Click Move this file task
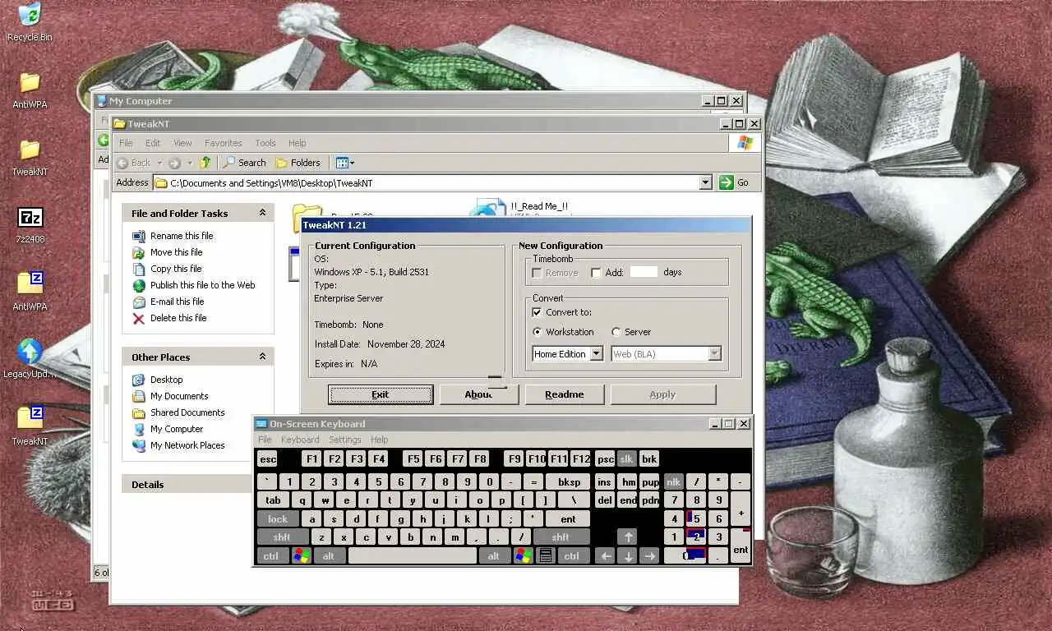The width and height of the screenshot is (1052, 631). tap(176, 252)
